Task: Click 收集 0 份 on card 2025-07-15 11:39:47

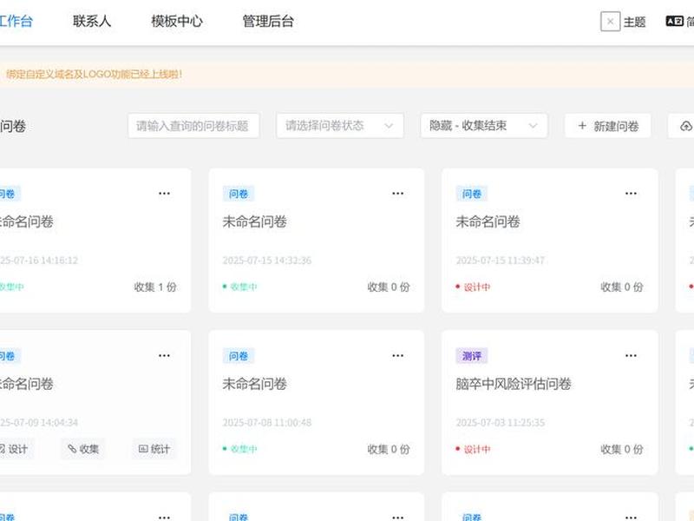Action: (x=622, y=287)
